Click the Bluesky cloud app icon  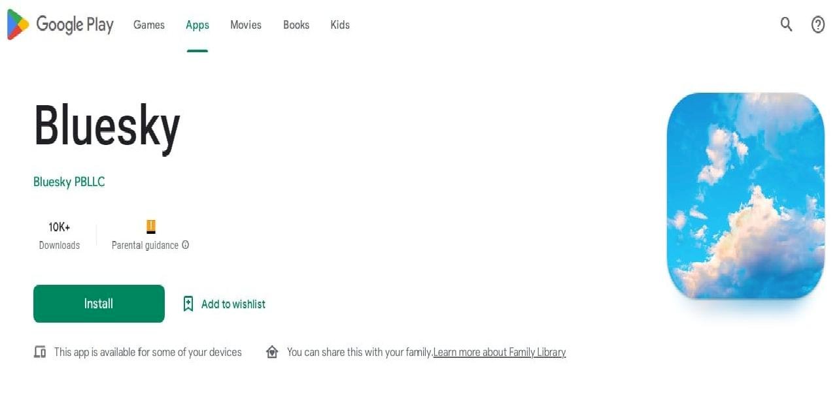pos(745,195)
